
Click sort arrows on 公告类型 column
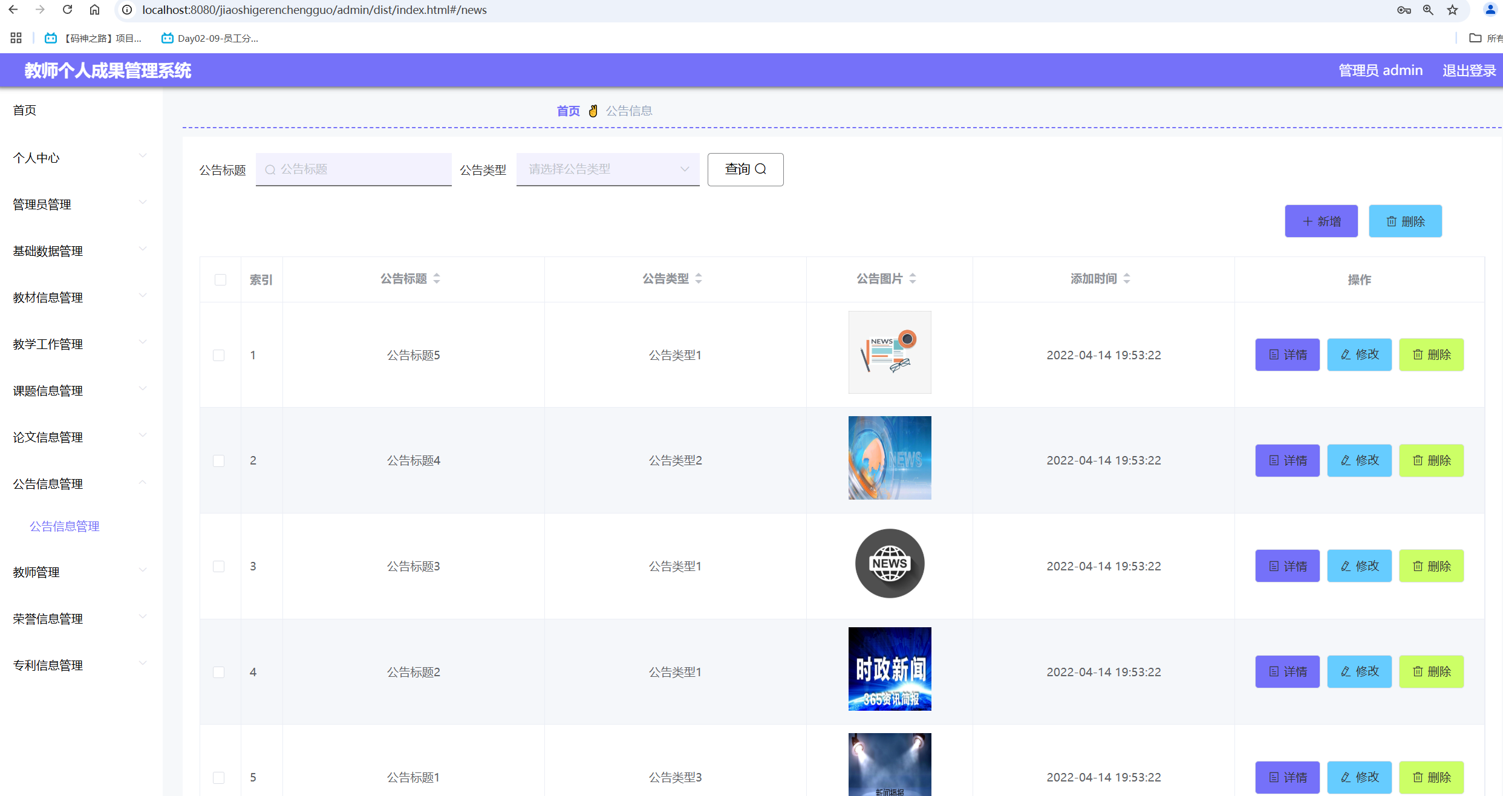699,279
